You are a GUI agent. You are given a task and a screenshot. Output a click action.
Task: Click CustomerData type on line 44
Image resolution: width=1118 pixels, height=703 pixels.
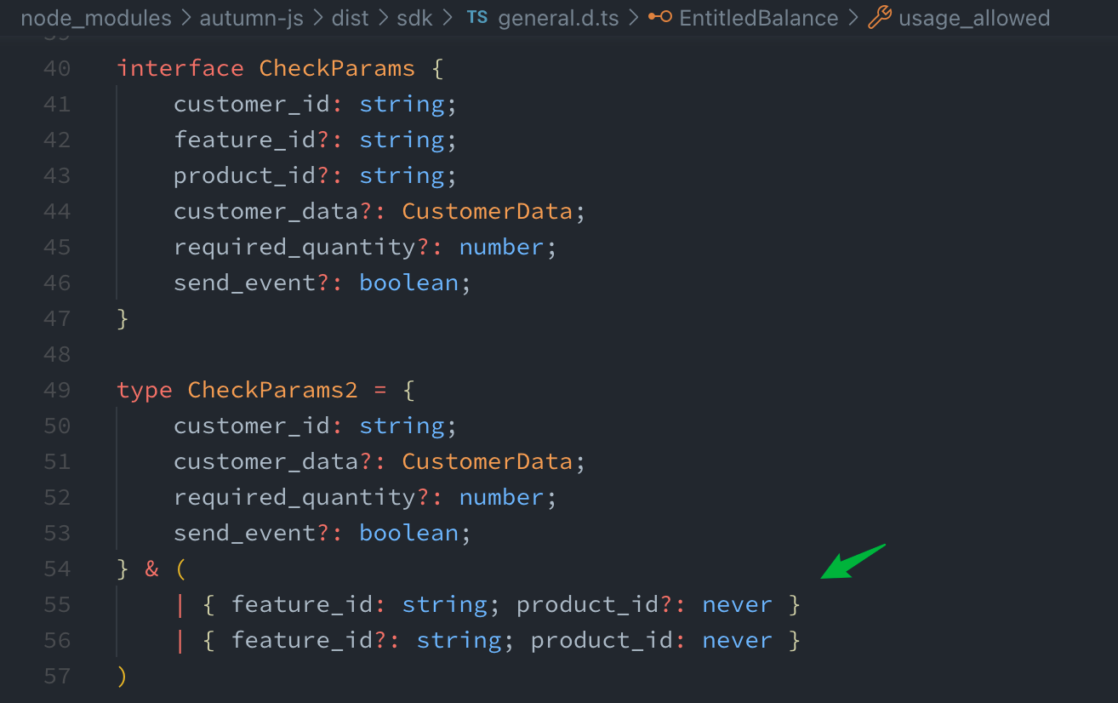click(487, 211)
